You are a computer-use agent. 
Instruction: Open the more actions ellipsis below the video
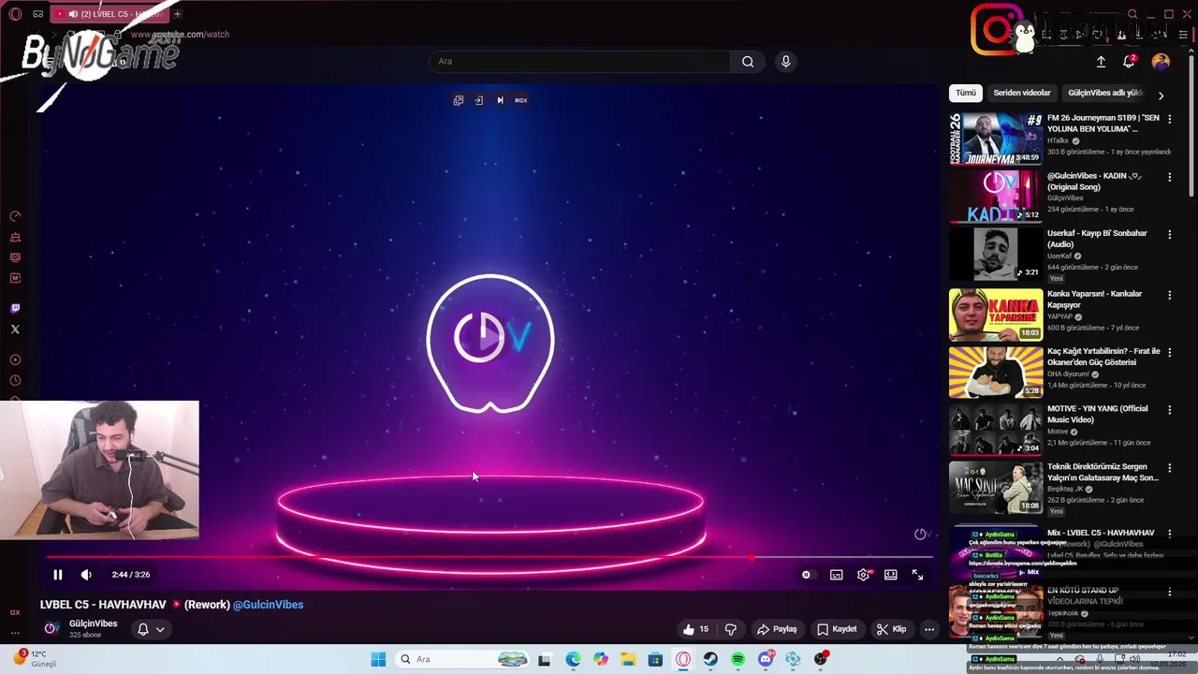click(x=929, y=629)
